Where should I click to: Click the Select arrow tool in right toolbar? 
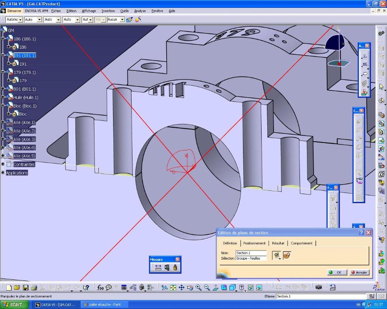pos(381,87)
